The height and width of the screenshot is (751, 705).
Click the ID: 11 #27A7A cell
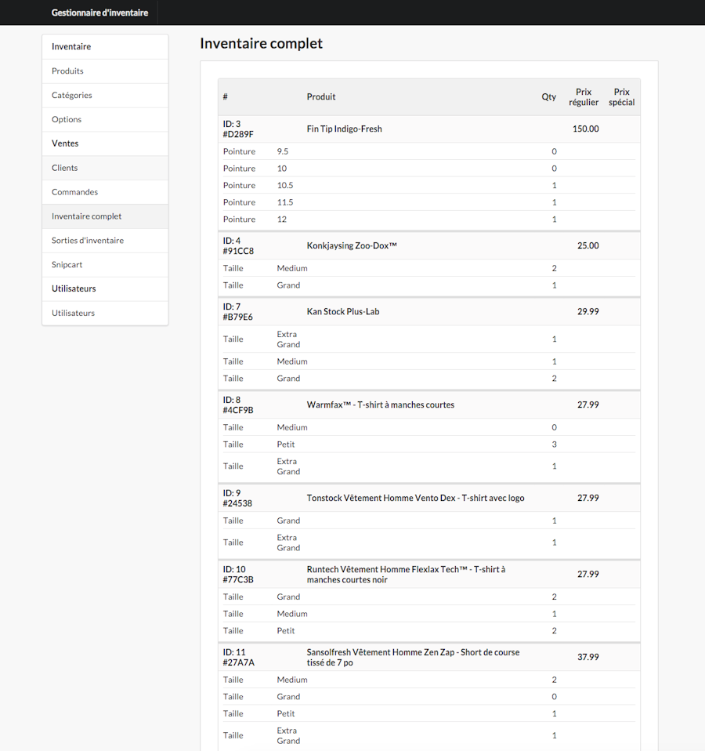click(239, 657)
